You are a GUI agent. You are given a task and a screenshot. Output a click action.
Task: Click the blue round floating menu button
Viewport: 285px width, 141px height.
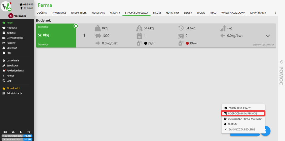[x=265, y=131]
